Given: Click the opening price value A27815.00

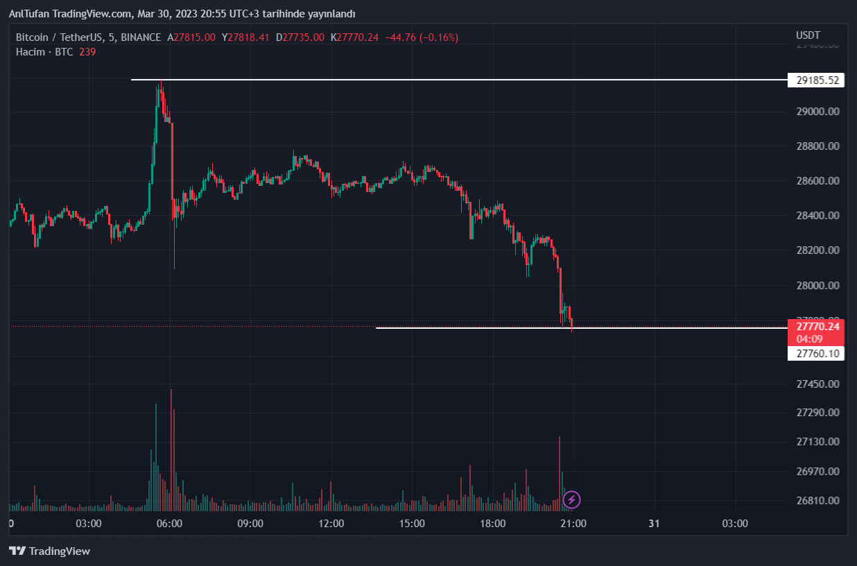Looking at the screenshot, I should pyautogui.click(x=191, y=37).
